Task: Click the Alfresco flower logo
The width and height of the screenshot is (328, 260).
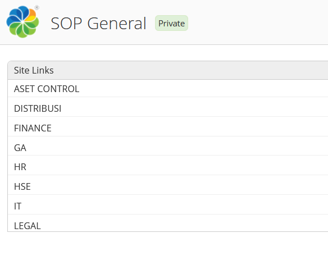Action: 22,22
